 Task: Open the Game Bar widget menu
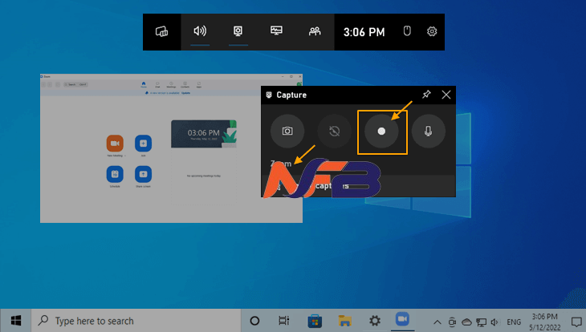[162, 32]
